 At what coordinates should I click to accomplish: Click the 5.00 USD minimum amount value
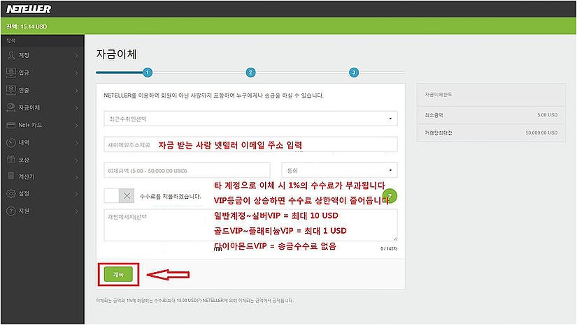tap(547, 115)
